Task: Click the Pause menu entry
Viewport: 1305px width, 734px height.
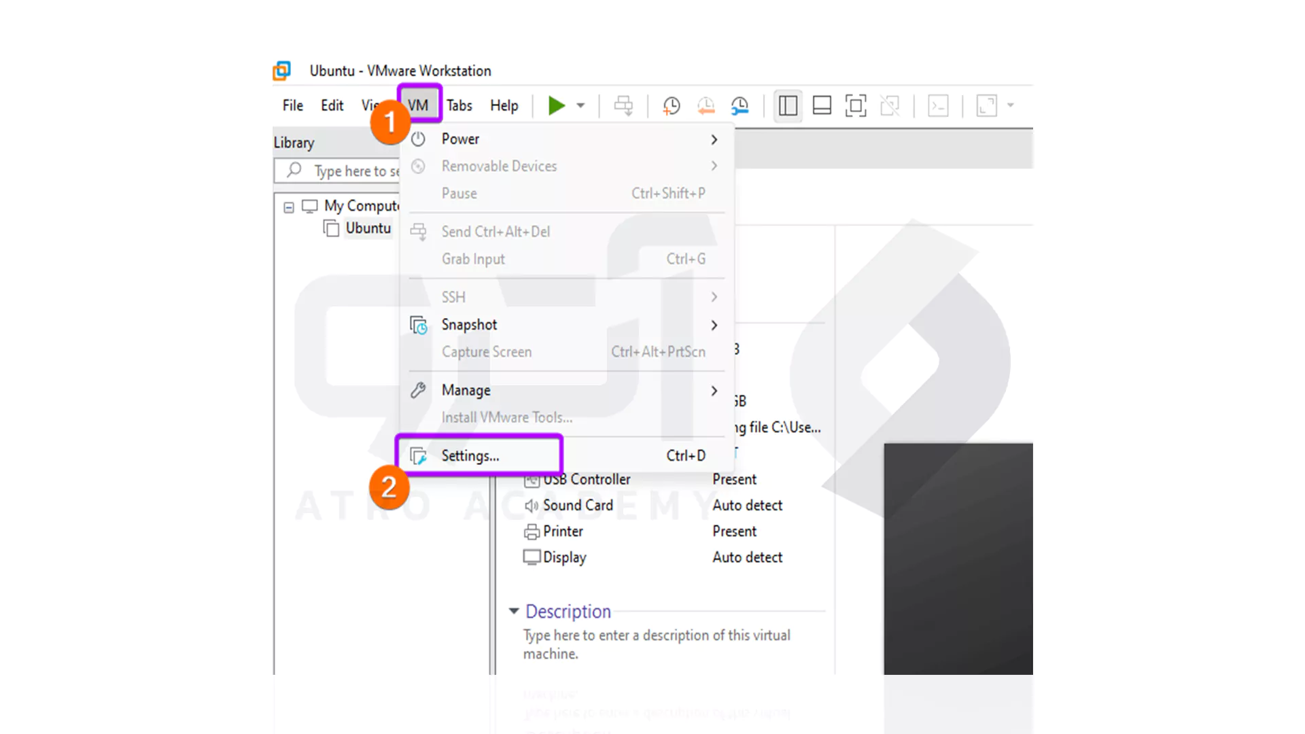Action: click(565, 193)
